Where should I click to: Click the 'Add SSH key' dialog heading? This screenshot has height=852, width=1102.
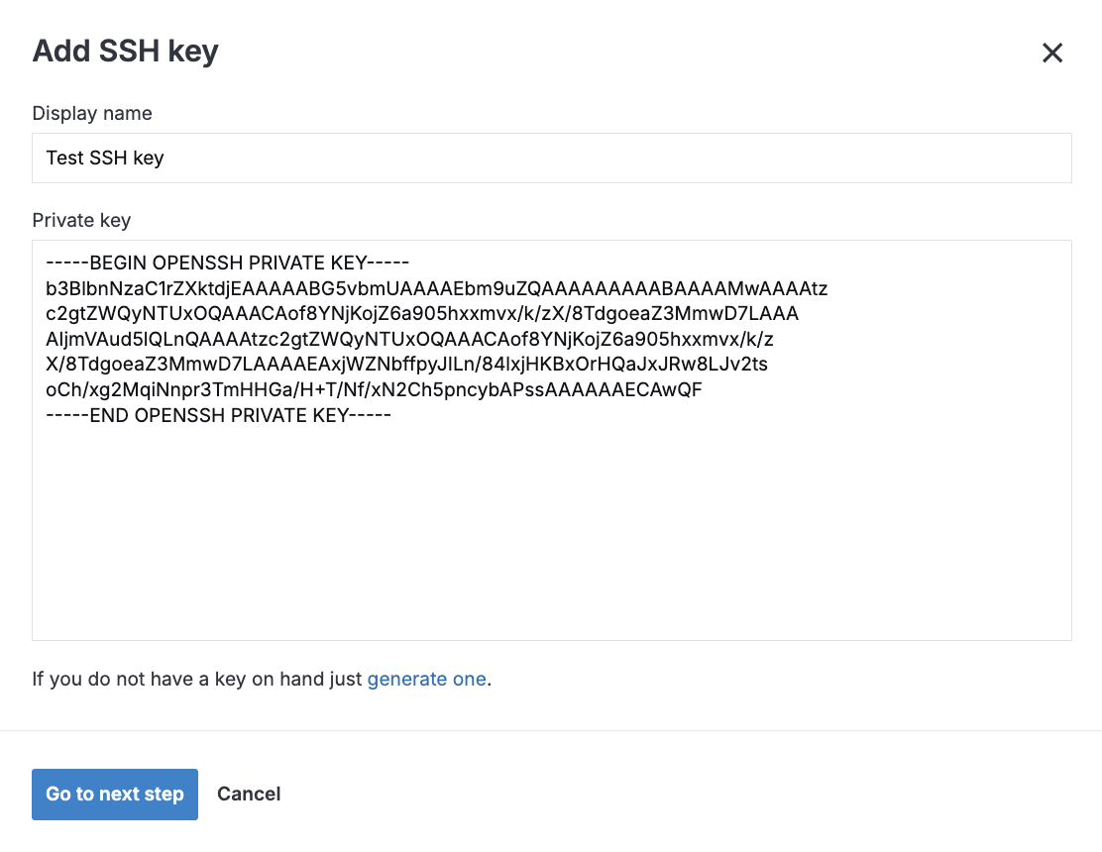pyautogui.click(x=125, y=51)
